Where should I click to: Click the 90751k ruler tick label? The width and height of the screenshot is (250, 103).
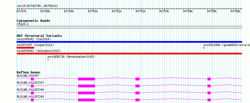117,11
